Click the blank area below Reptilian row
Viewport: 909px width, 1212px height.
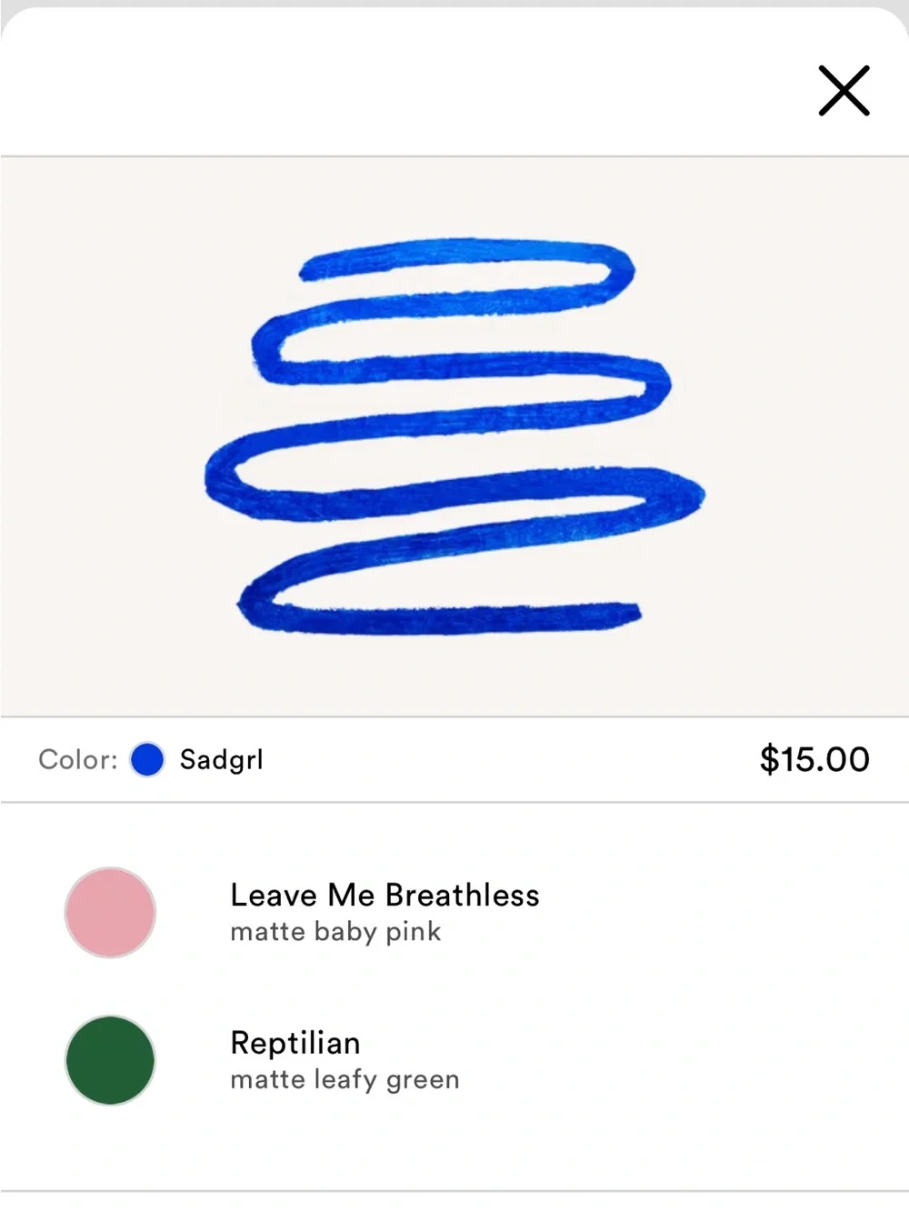tap(454, 1150)
